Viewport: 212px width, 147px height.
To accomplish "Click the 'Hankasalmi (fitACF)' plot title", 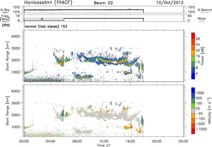I will point(48,3).
